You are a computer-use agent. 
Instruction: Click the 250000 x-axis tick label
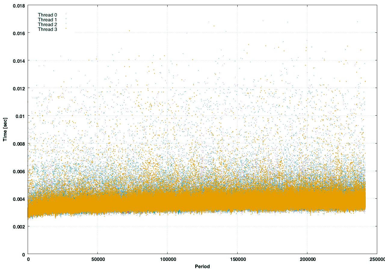[377, 259]
